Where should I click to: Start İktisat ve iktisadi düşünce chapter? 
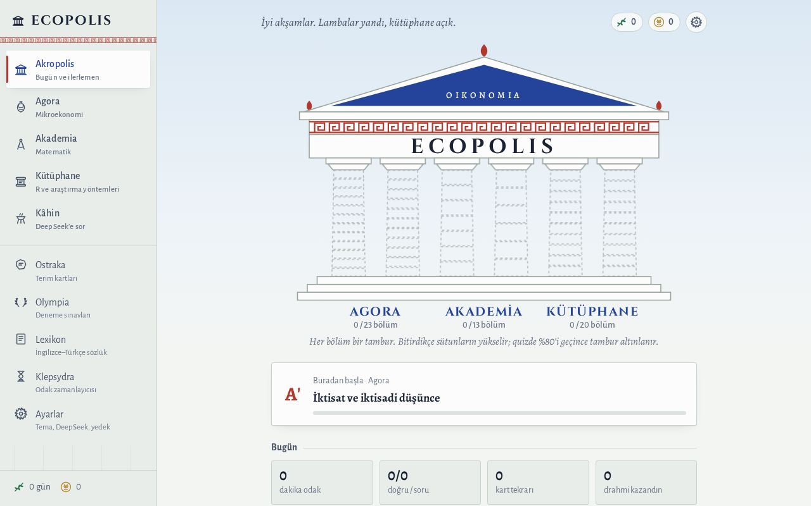pos(484,394)
